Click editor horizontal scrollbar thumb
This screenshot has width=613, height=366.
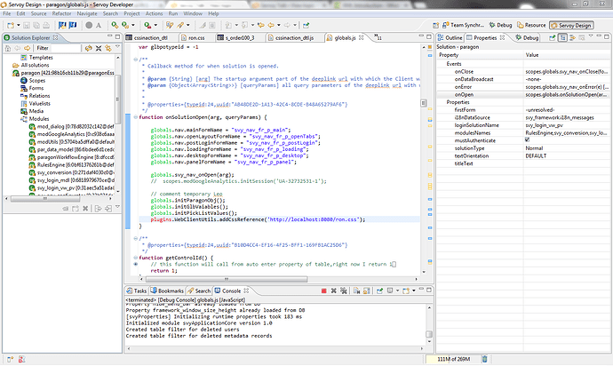pos(227,279)
